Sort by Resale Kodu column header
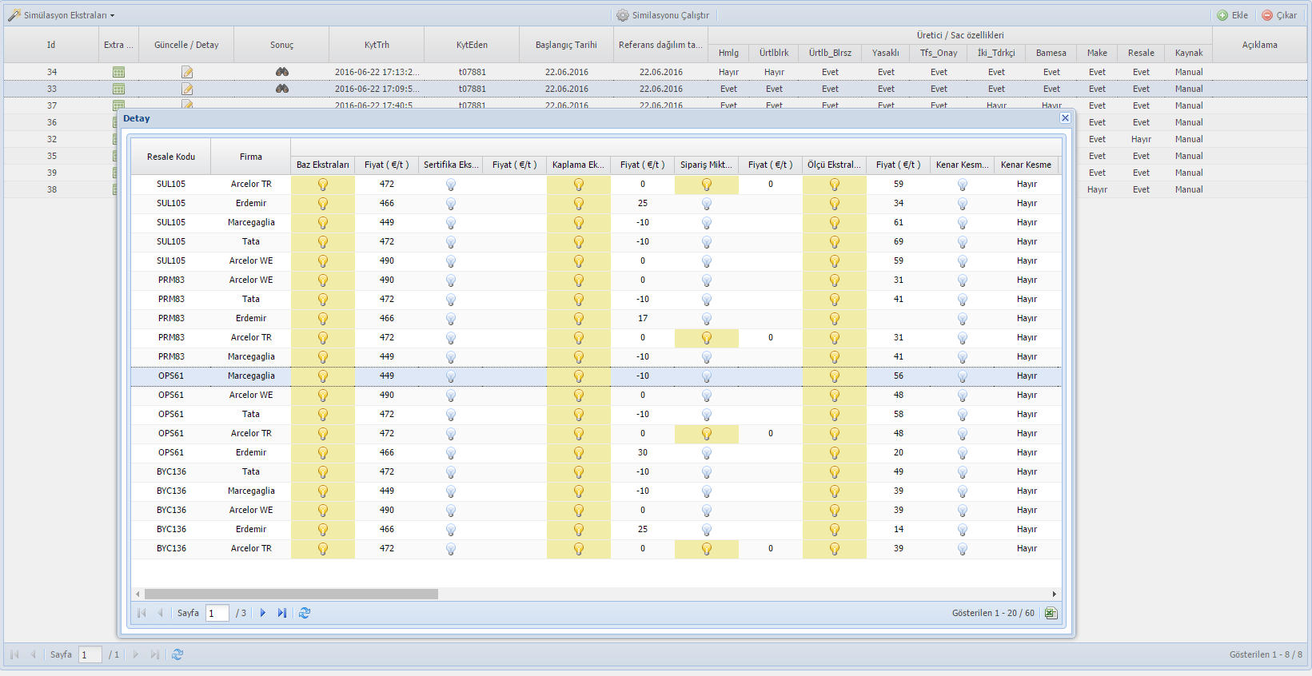The width and height of the screenshot is (1312, 676). click(171, 157)
